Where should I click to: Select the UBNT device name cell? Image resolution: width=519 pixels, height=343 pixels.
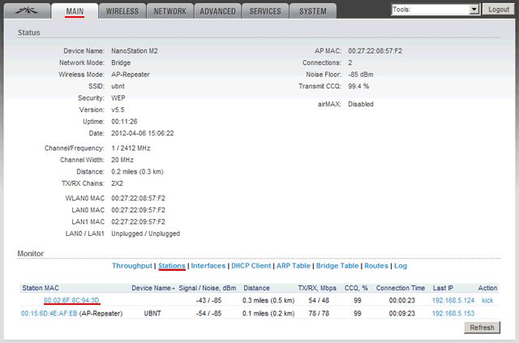(x=152, y=313)
